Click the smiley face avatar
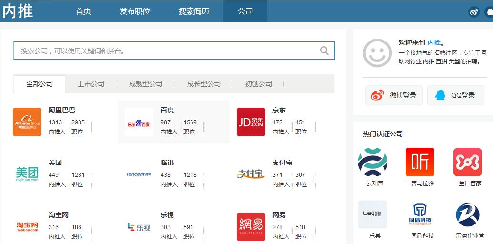This screenshot has width=493, height=244. (x=377, y=53)
